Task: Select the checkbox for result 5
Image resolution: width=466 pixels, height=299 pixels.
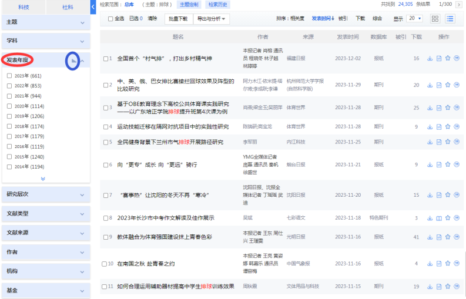Action: [106, 142]
